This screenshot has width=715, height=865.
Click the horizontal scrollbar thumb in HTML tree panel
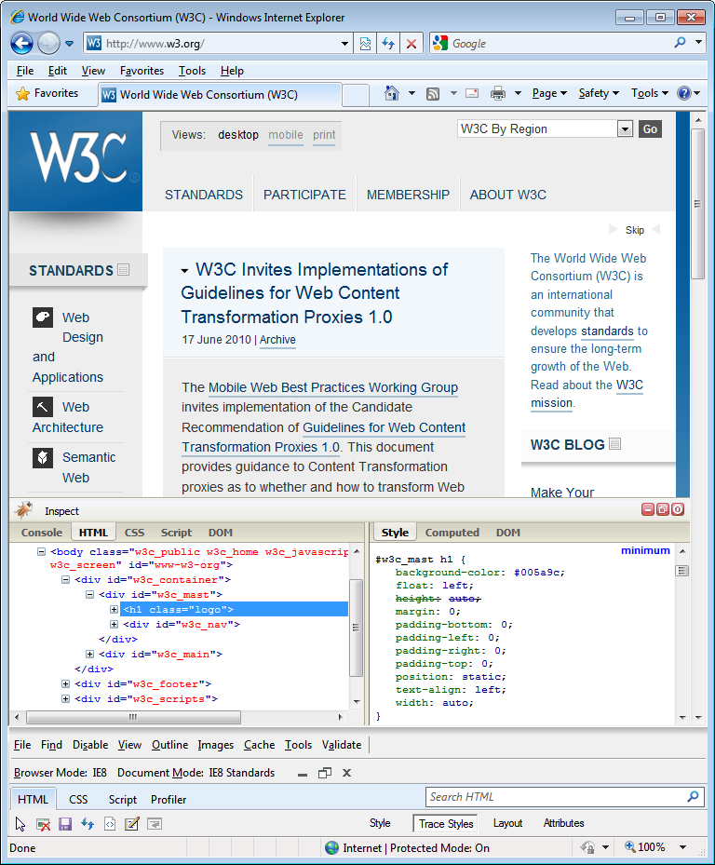click(x=133, y=717)
